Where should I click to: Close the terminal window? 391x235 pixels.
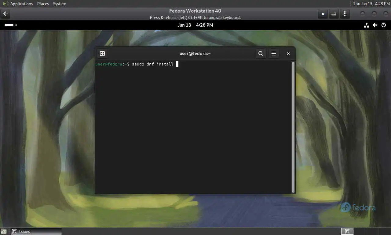point(288,54)
